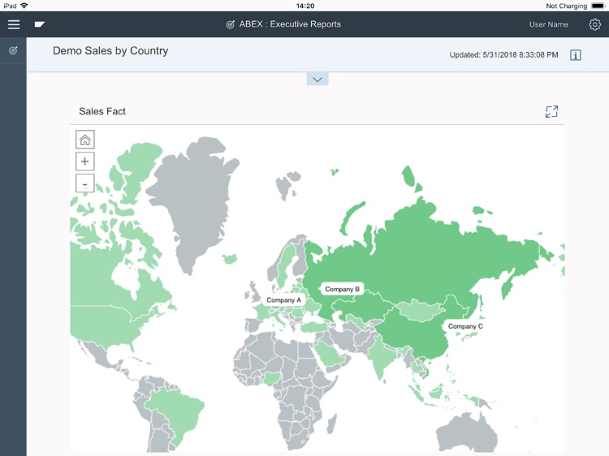Open settings gear icon
The image size is (609, 456).
pyautogui.click(x=594, y=24)
